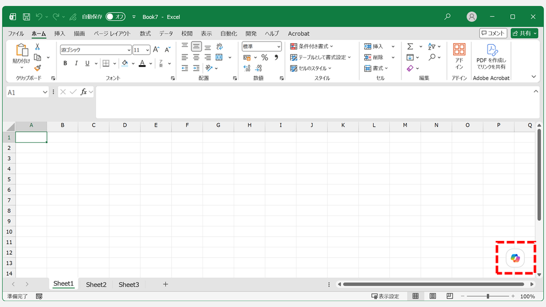Click the Undo arrow icon
546x307 pixels.
[38, 17]
